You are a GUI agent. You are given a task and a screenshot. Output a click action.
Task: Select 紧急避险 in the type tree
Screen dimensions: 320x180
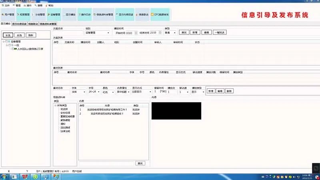pos(65,120)
